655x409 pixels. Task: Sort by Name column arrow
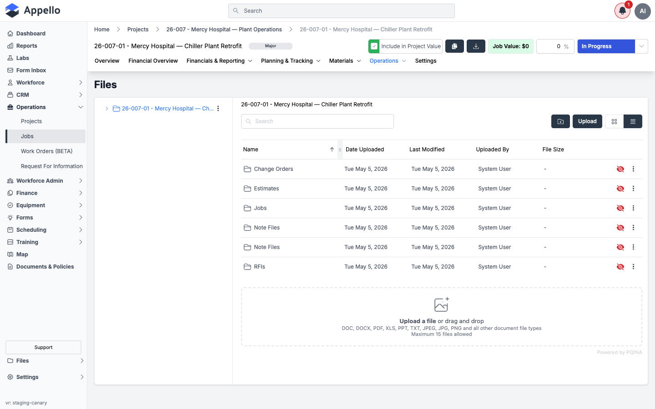pos(332,150)
